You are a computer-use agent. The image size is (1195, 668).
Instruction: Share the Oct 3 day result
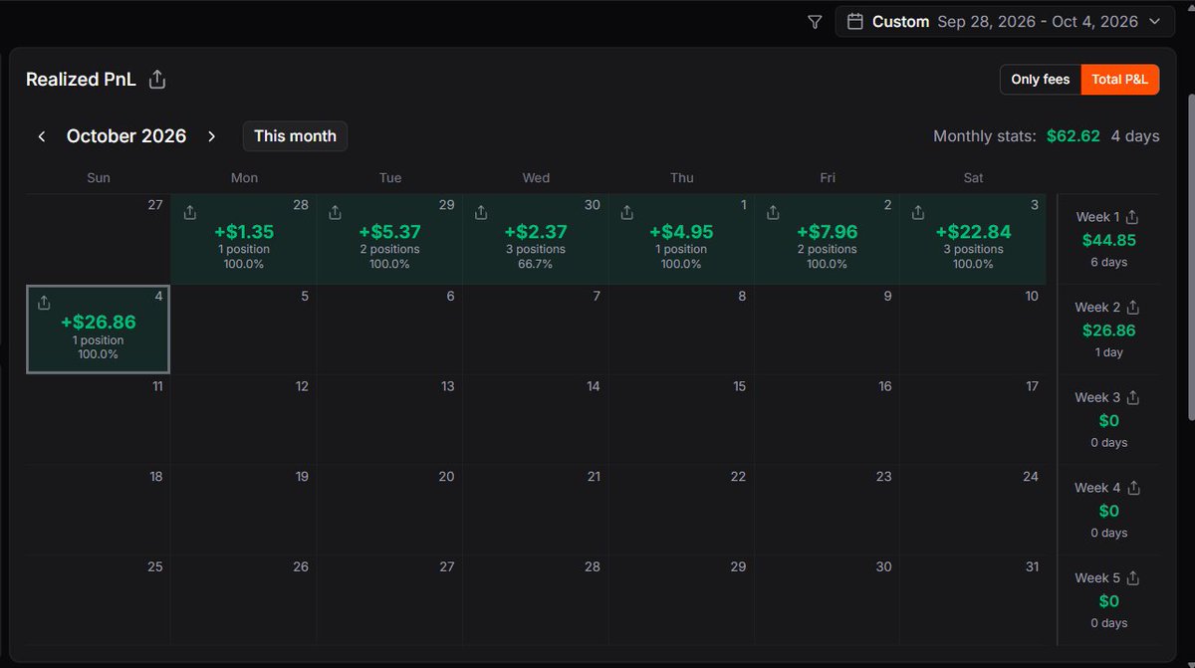tap(918, 212)
